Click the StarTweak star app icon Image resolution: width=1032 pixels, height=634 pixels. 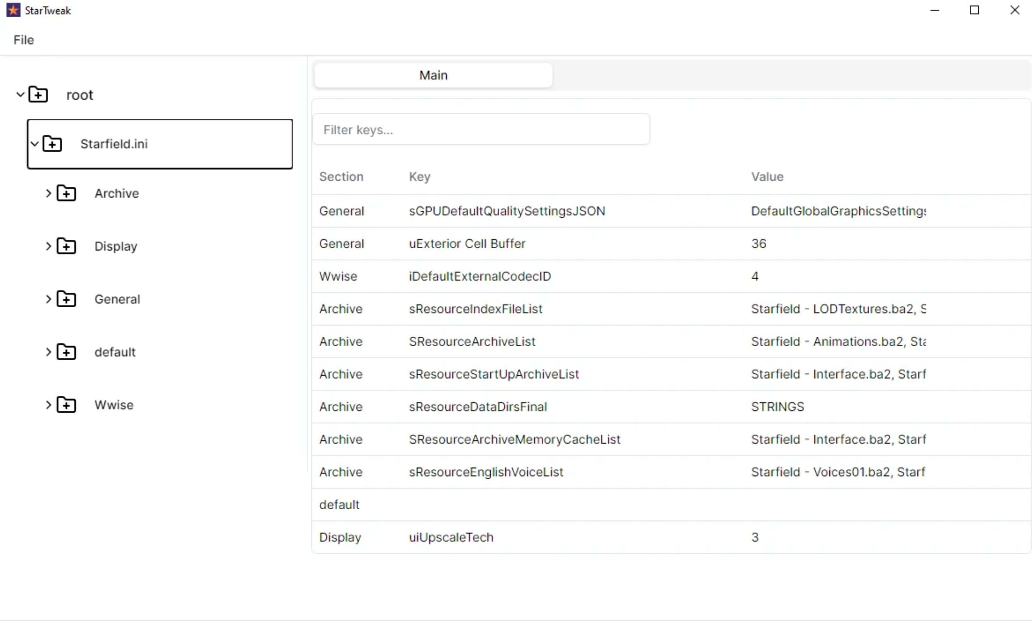tap(13, 10)
